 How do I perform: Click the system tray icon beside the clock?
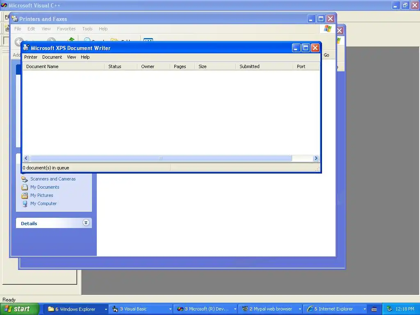(x=389, y=309)
